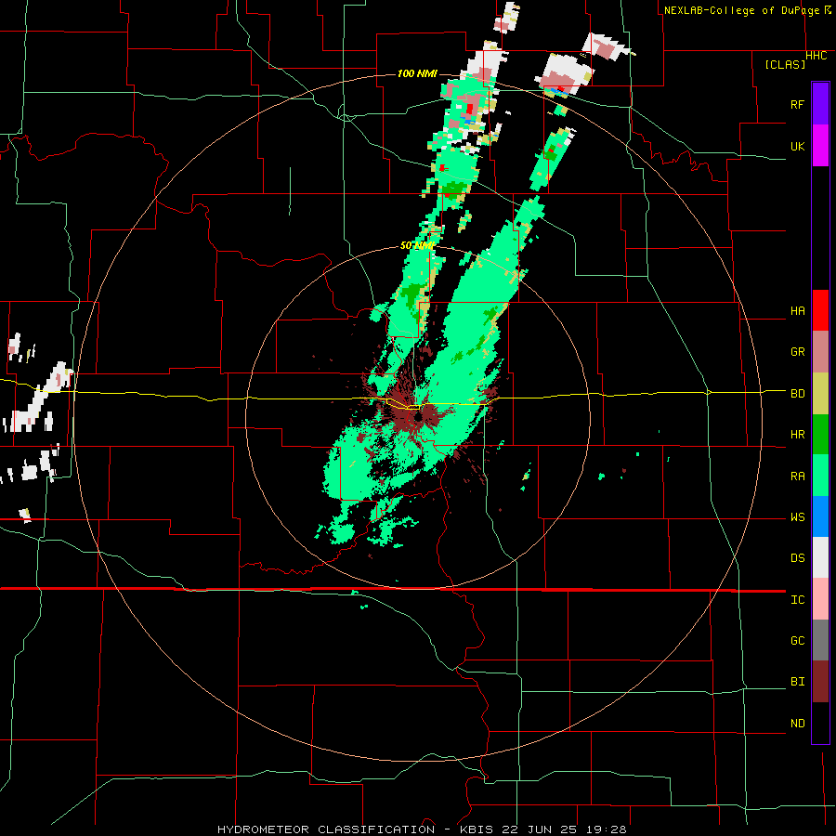Image resolution: width=836 pixels, height=836 pixels.
Task: Click the HR legend label
Action: pyautogui.click(x=797, y=435)
